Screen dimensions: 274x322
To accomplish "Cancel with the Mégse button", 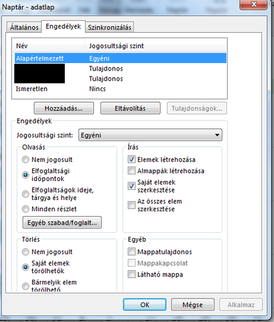I will 192,305.
